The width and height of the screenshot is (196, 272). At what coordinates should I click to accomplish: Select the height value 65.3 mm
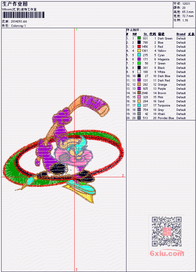coord(188,12)
